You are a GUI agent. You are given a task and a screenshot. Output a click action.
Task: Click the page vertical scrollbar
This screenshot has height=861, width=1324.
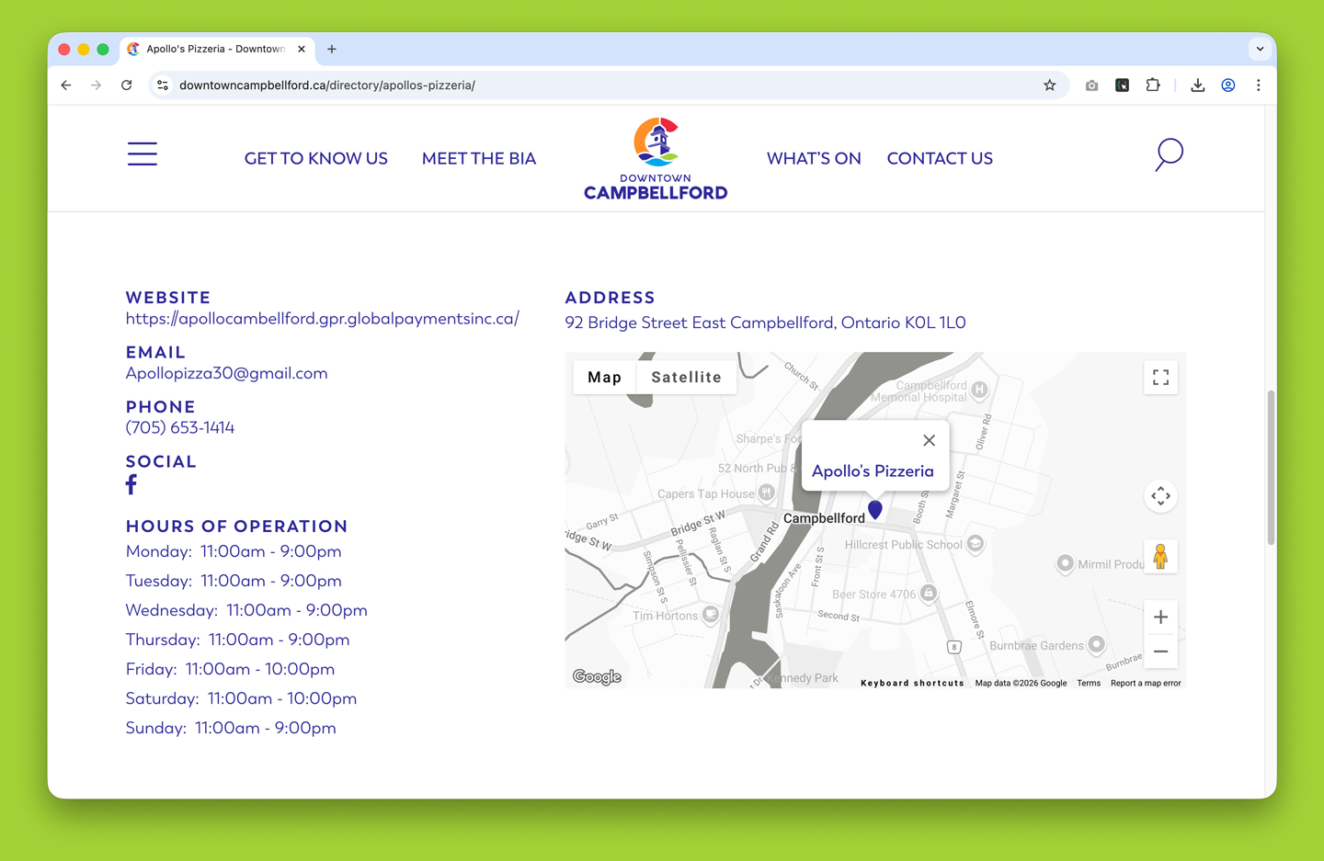[1271, 469]
